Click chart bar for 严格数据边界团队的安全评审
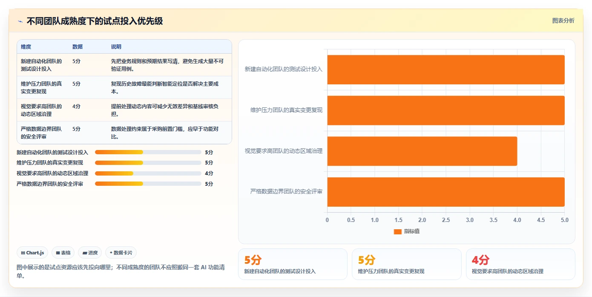 (446, 192)
